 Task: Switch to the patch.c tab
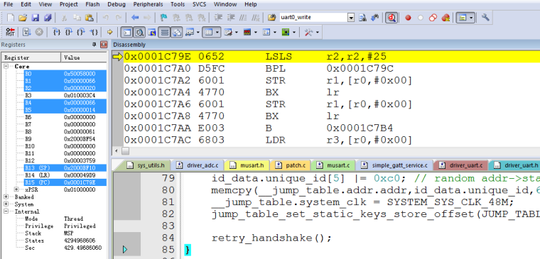291,165
